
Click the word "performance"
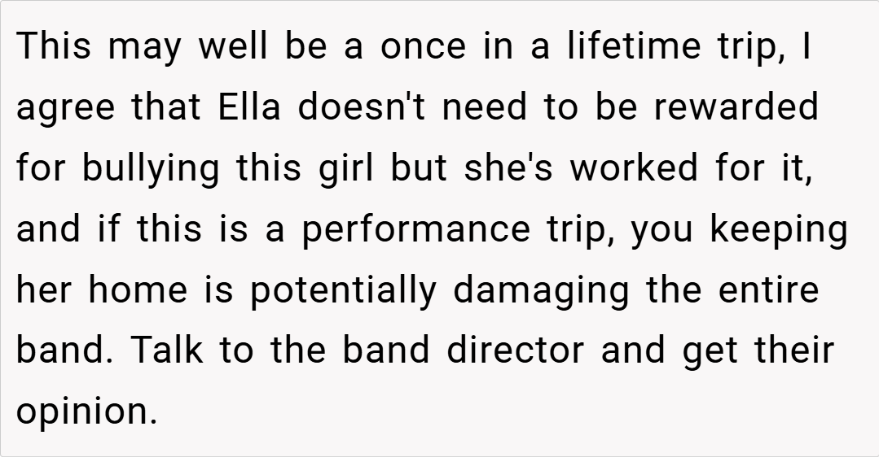point(415,231)
